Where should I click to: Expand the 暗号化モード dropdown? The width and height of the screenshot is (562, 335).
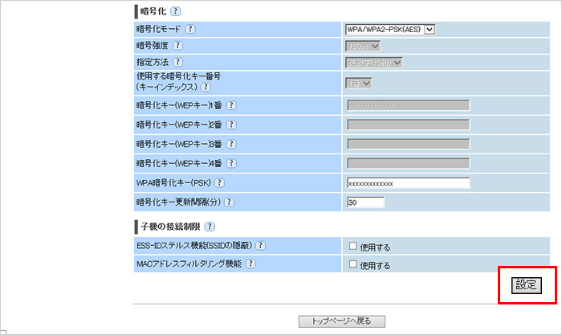coord(390,30)
